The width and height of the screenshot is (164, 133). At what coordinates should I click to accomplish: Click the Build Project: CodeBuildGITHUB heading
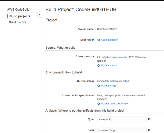pyautogui.click(x=81, y=10)
